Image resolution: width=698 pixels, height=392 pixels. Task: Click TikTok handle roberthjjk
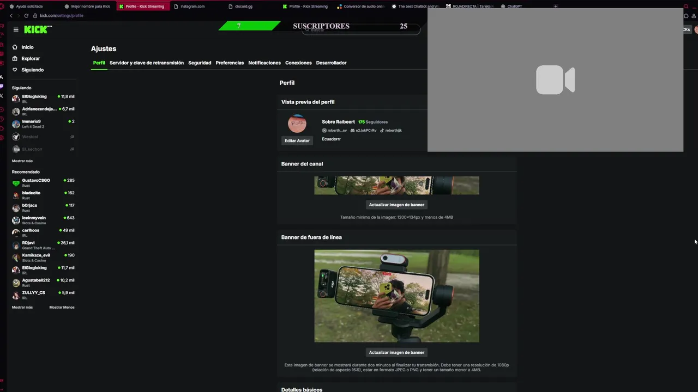click(x=390, y=131)
